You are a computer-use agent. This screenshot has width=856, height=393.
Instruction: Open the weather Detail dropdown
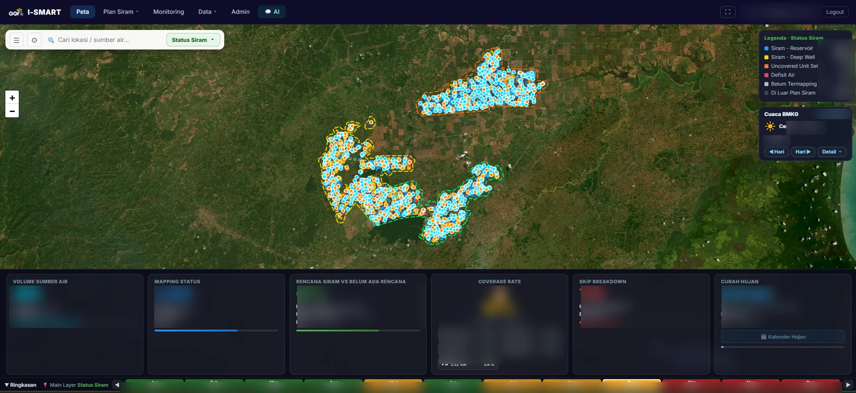tap(832, 152)
